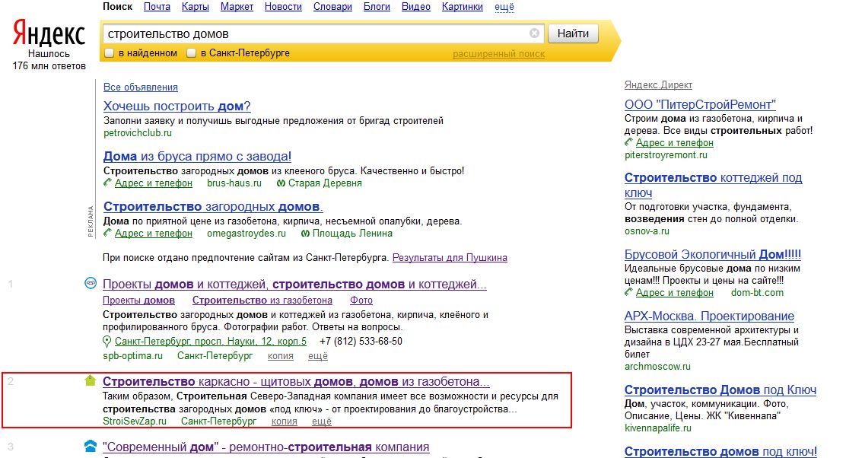Open the Картинки tab
The width and height of the screenshot is (846, 458).
tap(463, 7)
